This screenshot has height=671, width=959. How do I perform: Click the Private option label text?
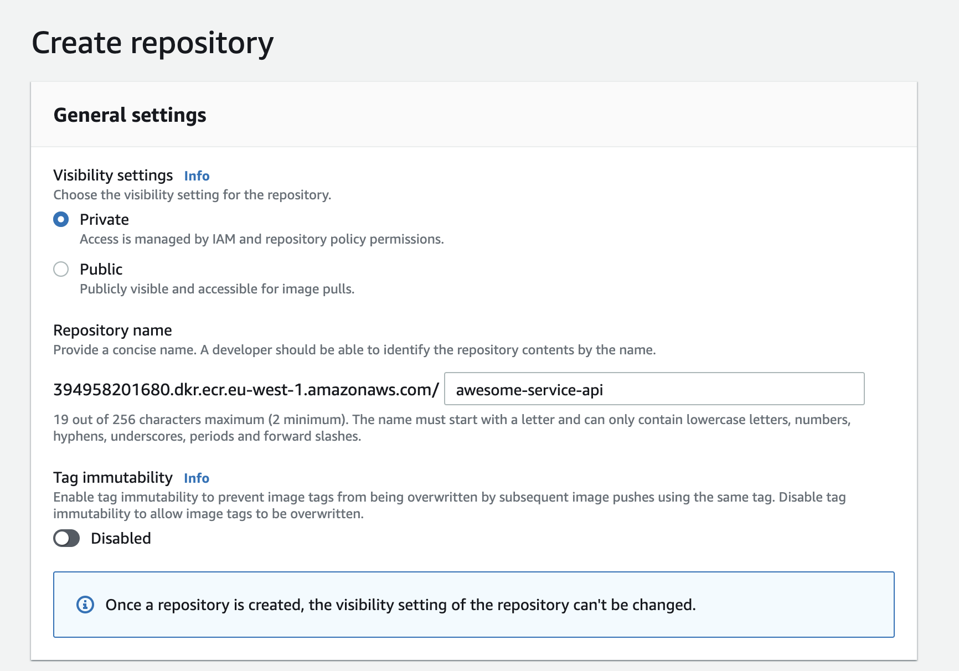point(104,219)
